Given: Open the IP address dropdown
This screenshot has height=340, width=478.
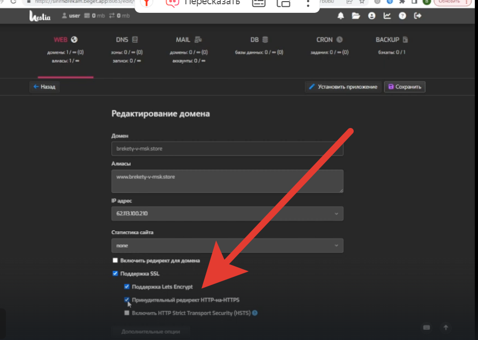Looking at the screenshot, I should [227, 214].
